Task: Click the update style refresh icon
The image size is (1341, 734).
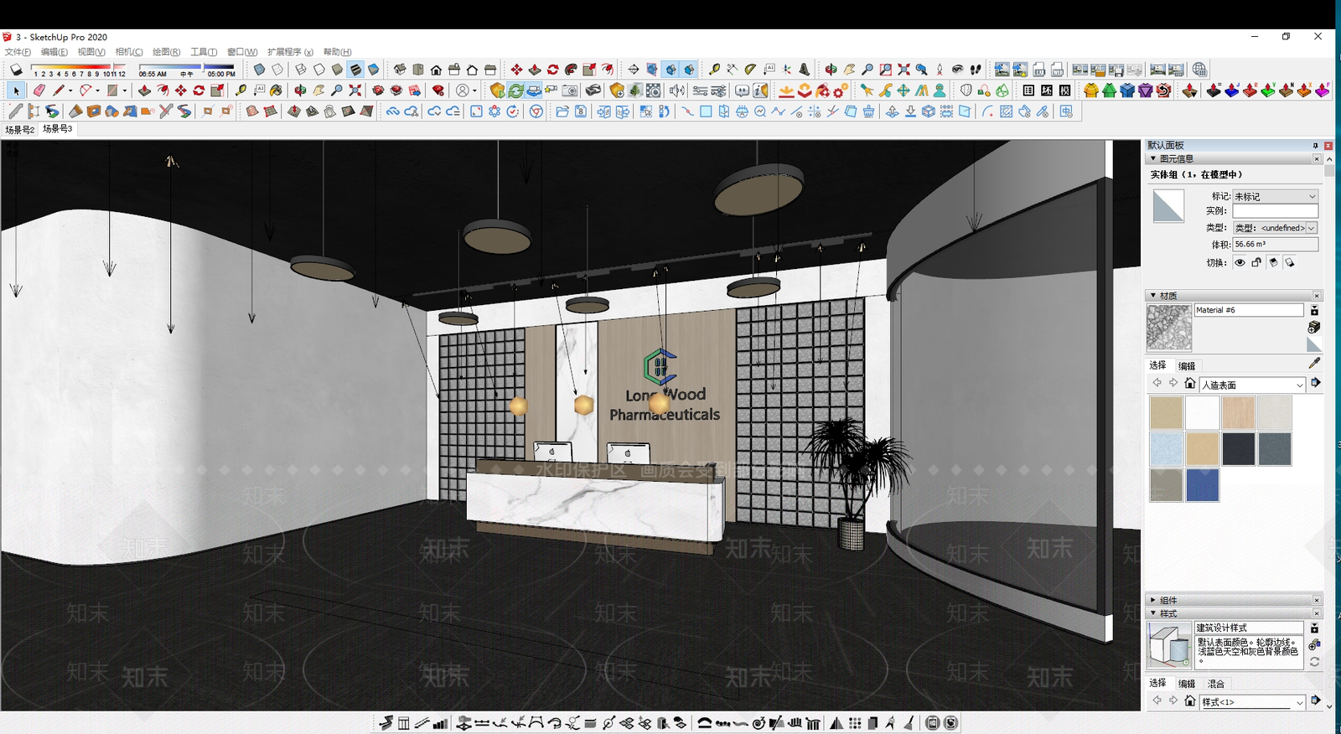Action: pyautogui.click(x=1314, y=661)
